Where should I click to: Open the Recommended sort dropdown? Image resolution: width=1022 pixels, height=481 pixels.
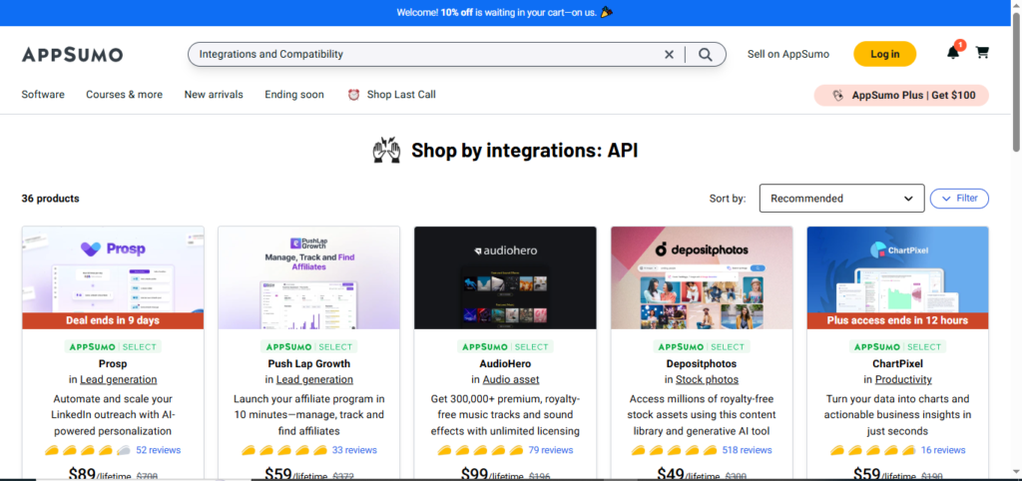(841, 199)
